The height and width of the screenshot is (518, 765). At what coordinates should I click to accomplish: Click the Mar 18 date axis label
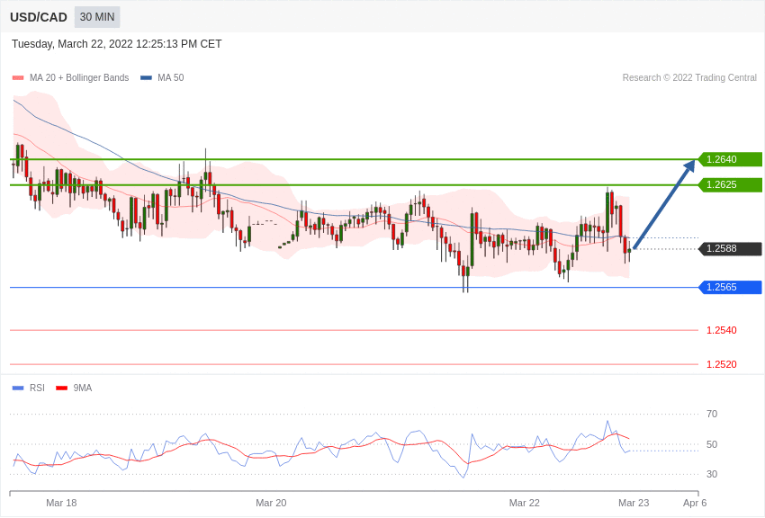pyautogui.click(x=61, y=503)
